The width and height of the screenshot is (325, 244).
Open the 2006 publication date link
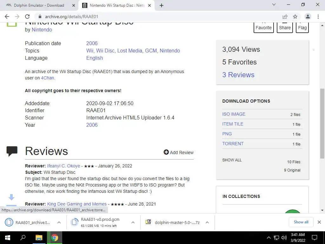92,43
